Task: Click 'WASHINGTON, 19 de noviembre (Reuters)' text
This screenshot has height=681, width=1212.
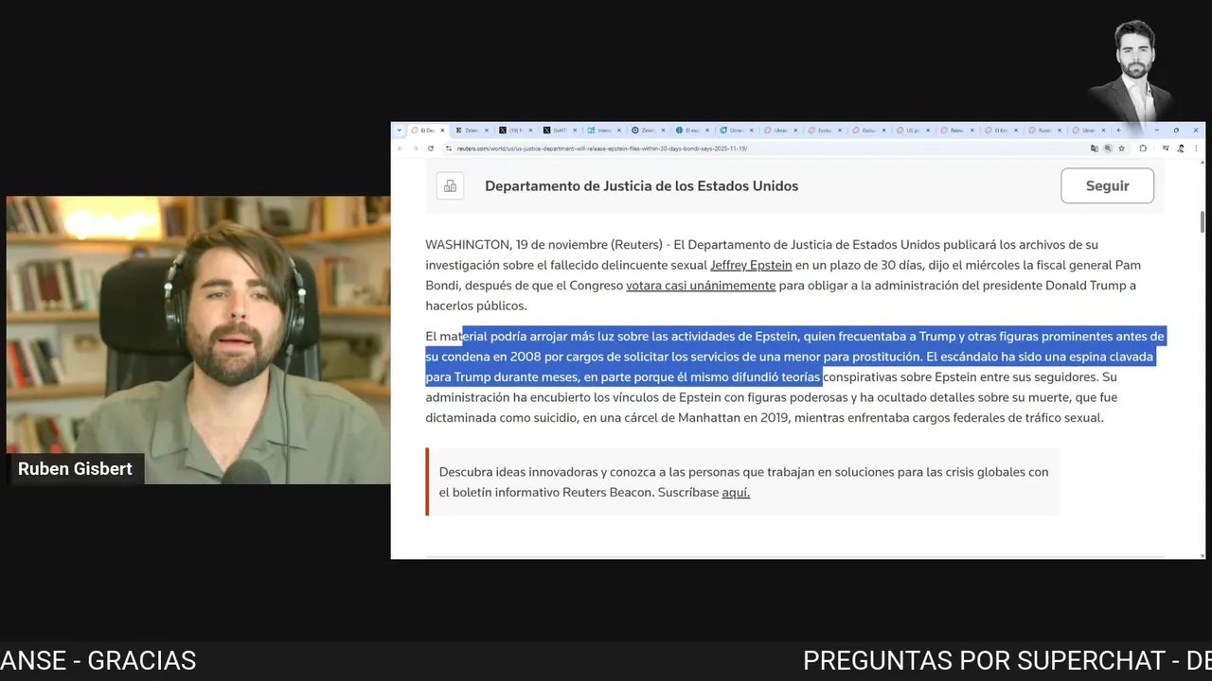Action: pos(544,245)
